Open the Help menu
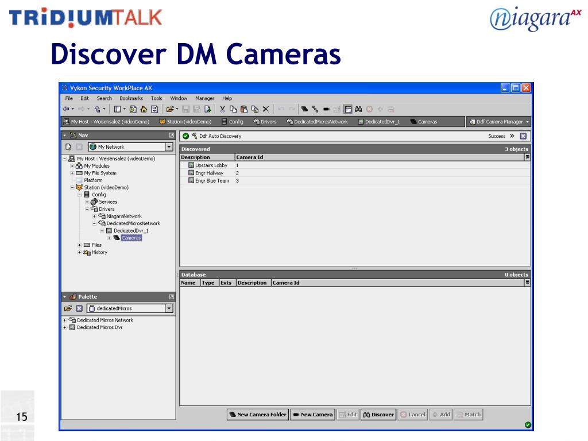 click(227, 98)
